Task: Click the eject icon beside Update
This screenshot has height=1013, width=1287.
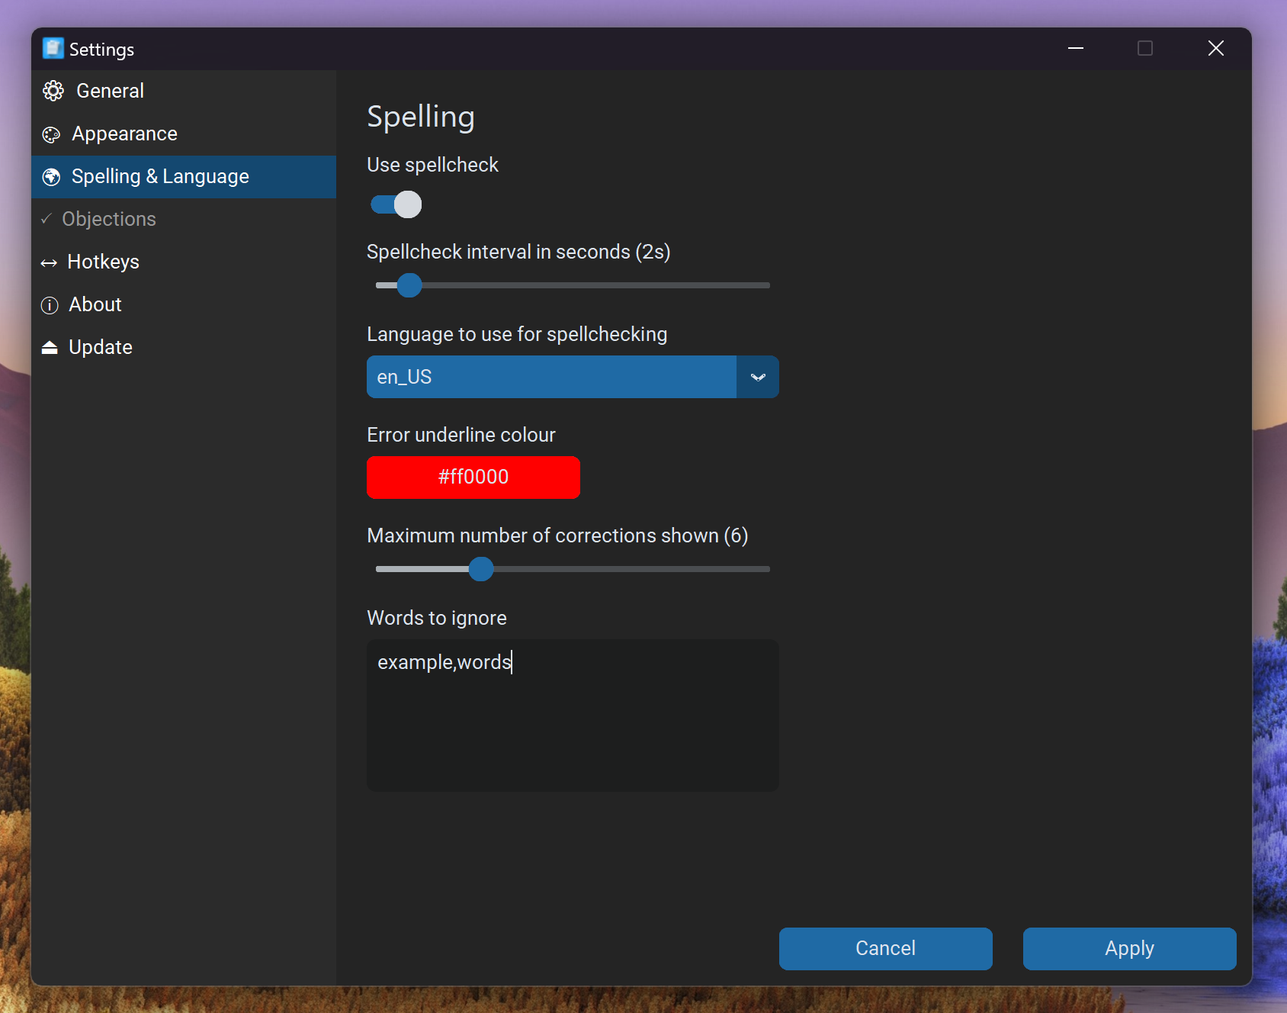Action: click(50, 348)
